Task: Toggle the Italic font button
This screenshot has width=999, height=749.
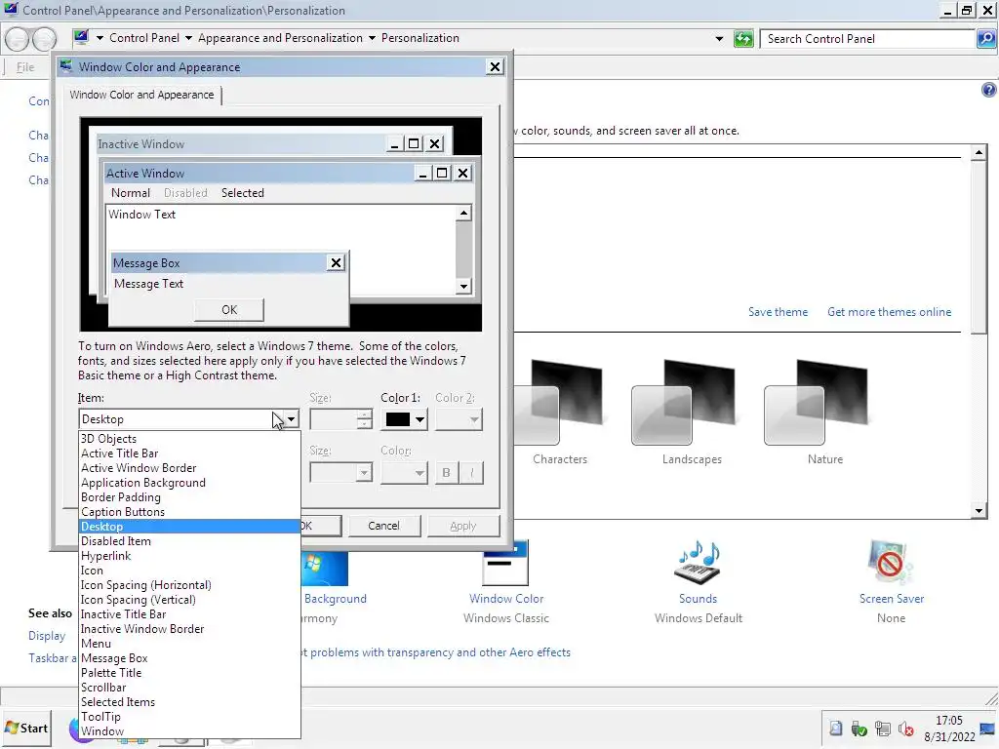Action: 471,473
